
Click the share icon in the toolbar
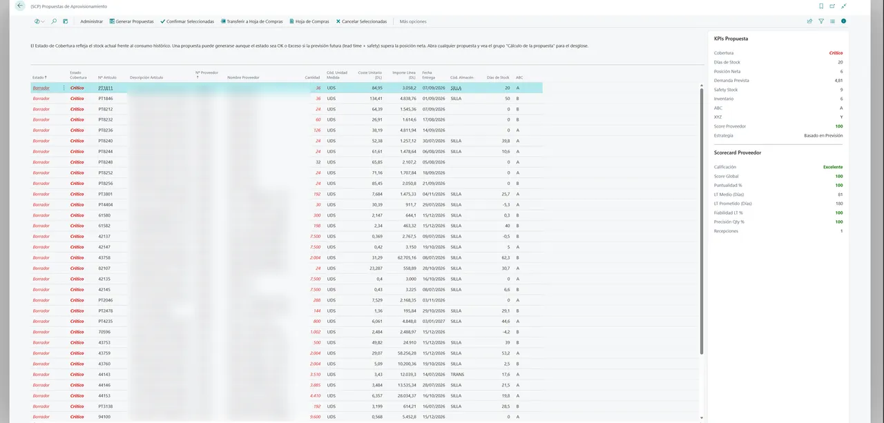pyautogui.click(x=809, y=21)
